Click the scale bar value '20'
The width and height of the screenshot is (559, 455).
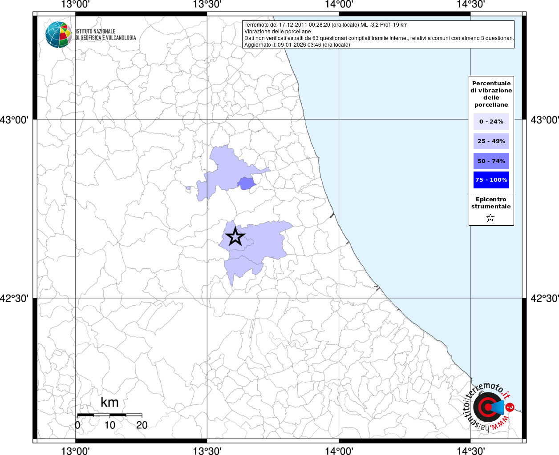coord(142,425)
